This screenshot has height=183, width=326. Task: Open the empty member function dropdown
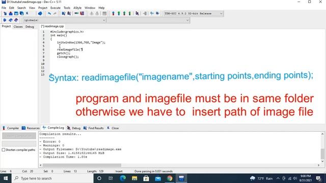pos(148,20)
